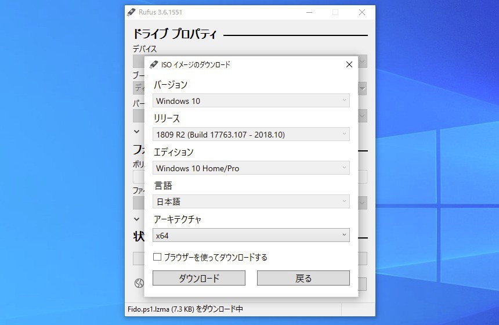Click the エディション label
Screen dimensions: 499x325
(x=173, y=152)
